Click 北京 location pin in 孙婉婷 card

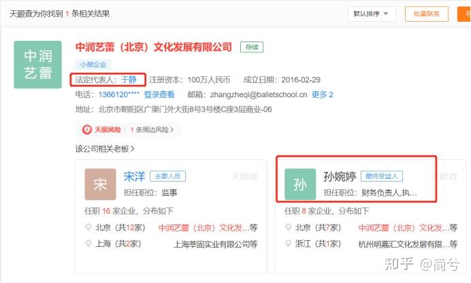point(289,227)
